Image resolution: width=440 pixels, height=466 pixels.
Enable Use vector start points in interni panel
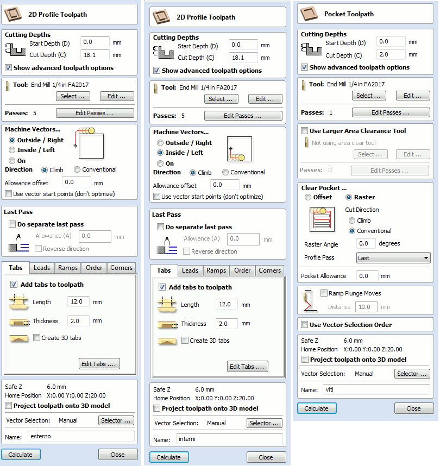(x=156, y=197)
